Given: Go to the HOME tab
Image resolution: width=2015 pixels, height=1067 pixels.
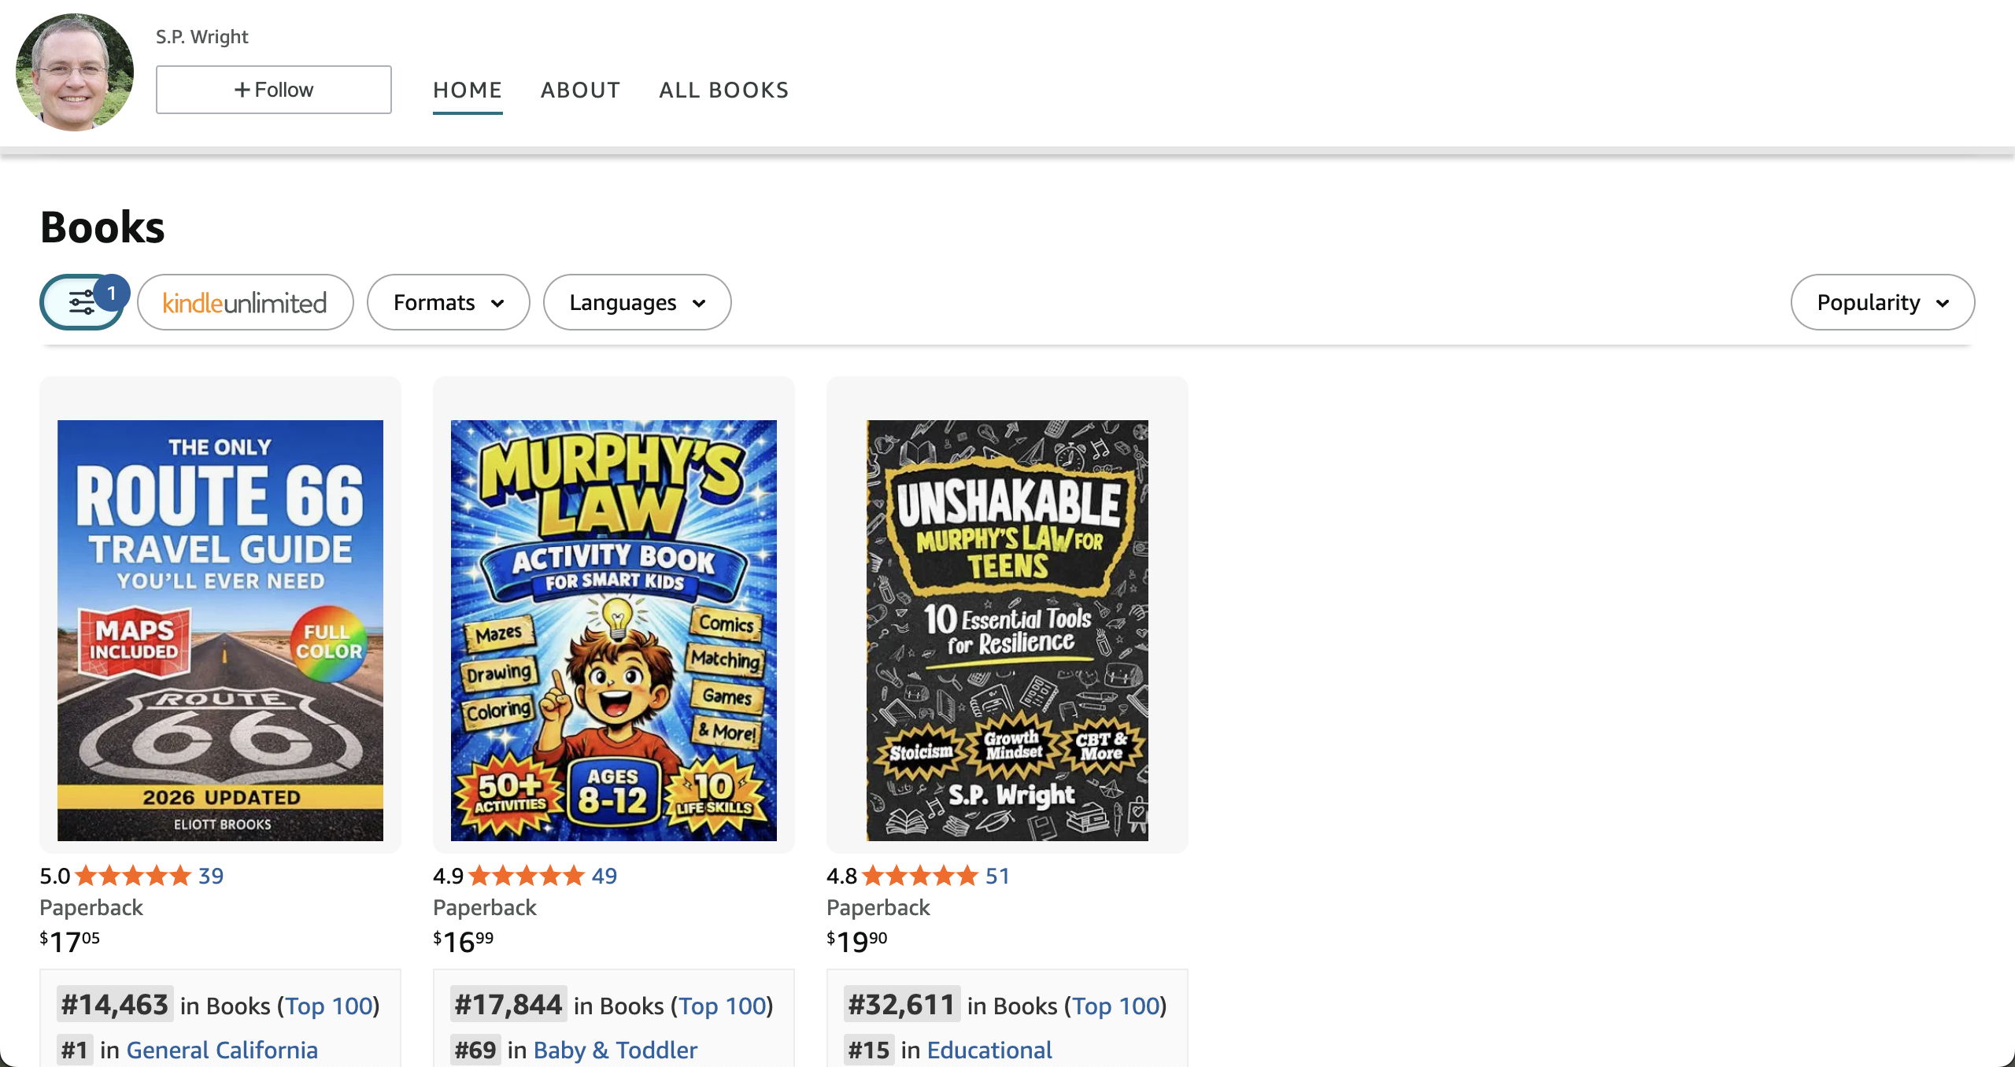Looking at the screenshot, I should click(x=468, y=90).
